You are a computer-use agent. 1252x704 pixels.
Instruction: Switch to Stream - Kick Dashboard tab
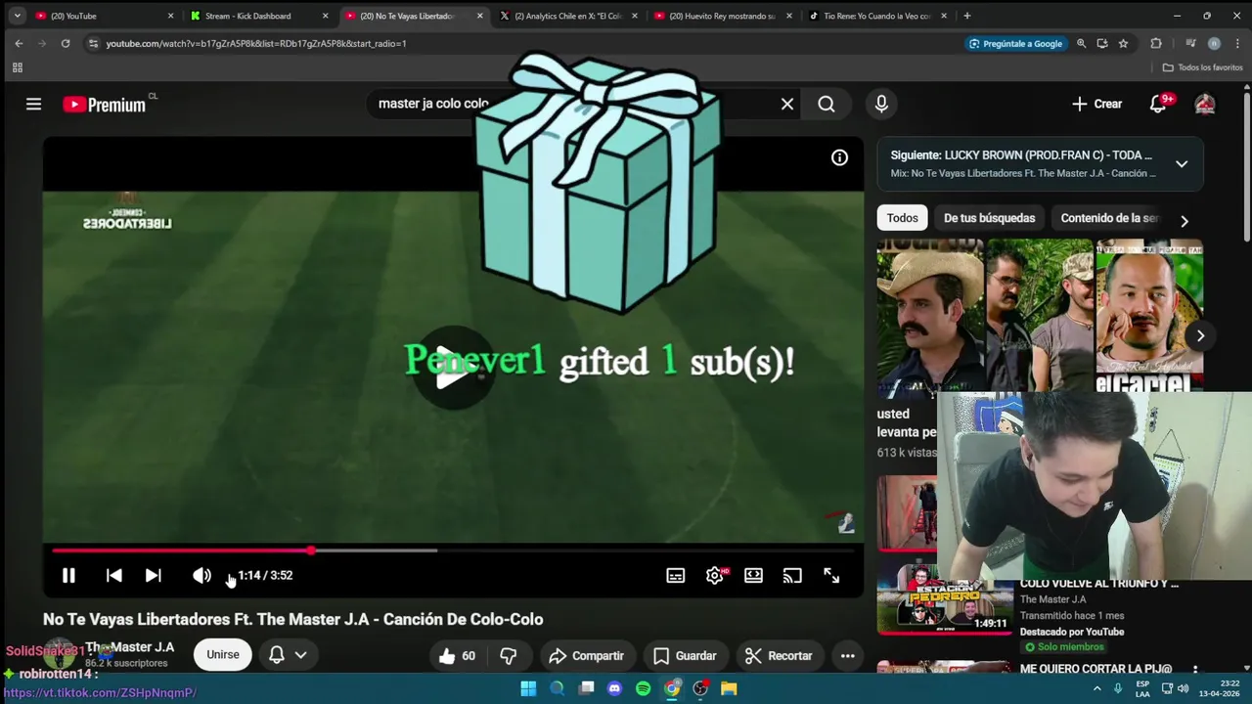pos(259,16)
